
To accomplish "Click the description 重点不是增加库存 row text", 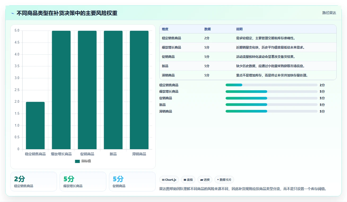I will click(x=272, y=75).
